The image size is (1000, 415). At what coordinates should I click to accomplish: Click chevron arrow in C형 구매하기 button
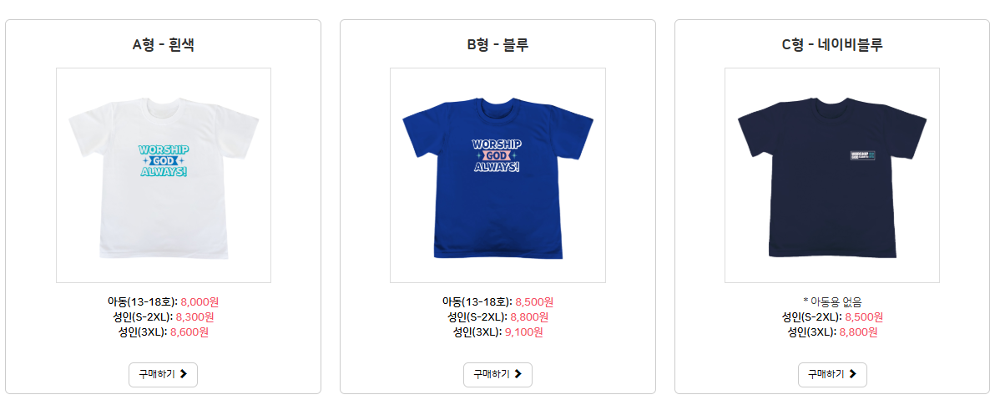853,374
